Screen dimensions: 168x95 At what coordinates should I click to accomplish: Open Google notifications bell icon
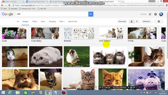click(x=156, y=14)
